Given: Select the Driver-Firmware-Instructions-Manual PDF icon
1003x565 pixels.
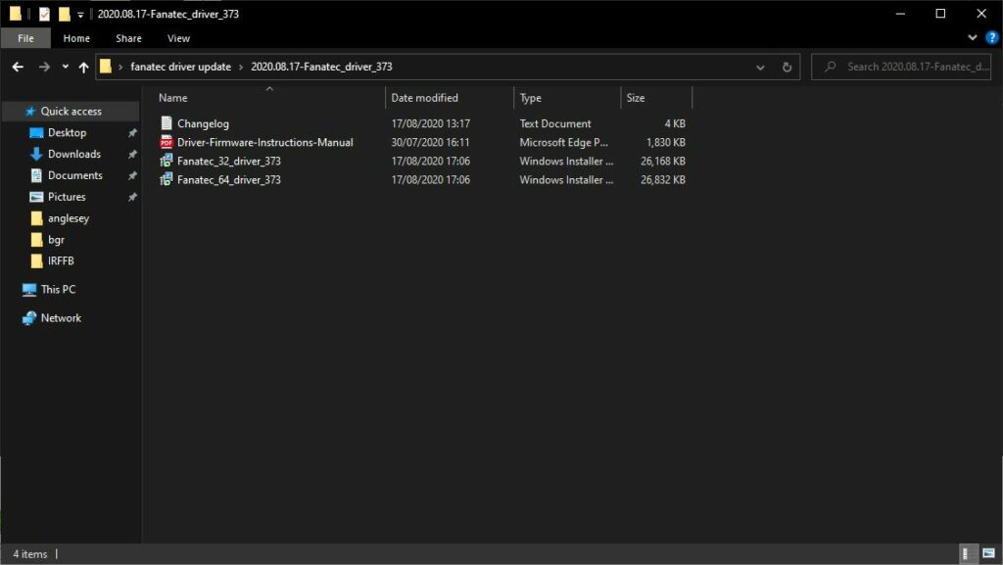Looking at the screenshot, I should [167, 142].
